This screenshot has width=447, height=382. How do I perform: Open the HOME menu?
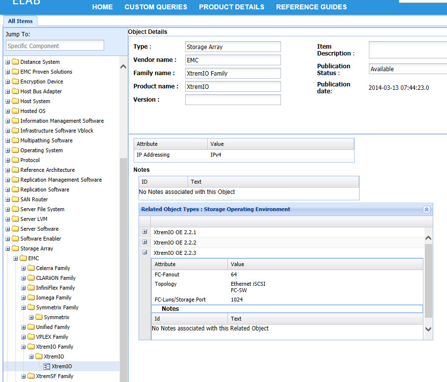102,7
